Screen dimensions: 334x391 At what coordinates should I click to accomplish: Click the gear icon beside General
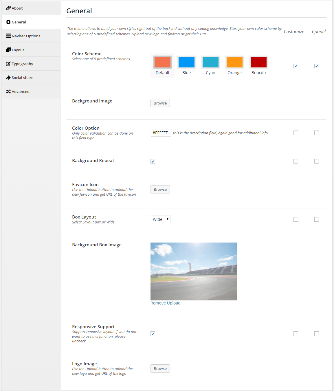[x=8, y=22]
